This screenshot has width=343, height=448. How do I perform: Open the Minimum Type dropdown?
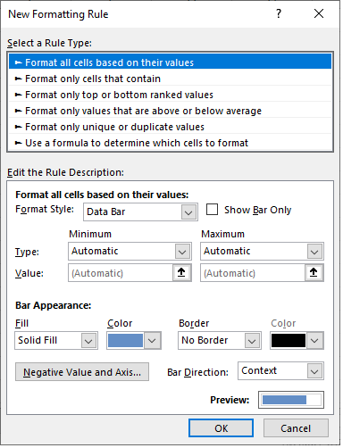[130, 252]
